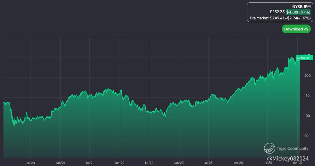Click the Jul '21 x-axis label
The height and width of the screenshot is (166, 315).
click(90, 163)
